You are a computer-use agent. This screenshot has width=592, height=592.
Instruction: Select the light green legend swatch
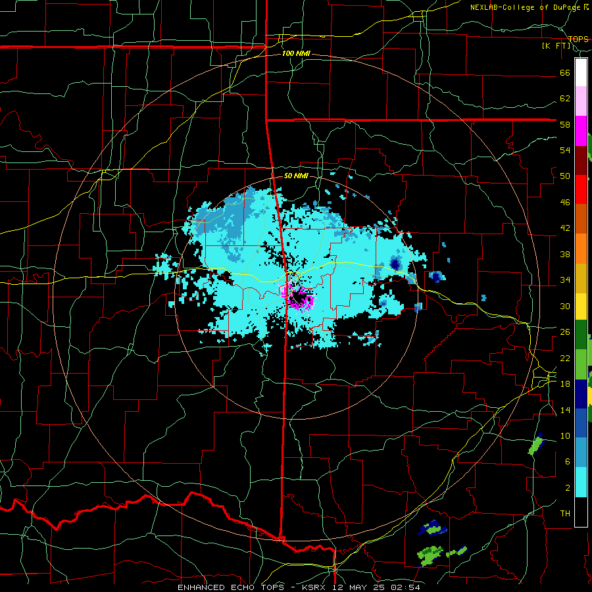click(581, 364)
